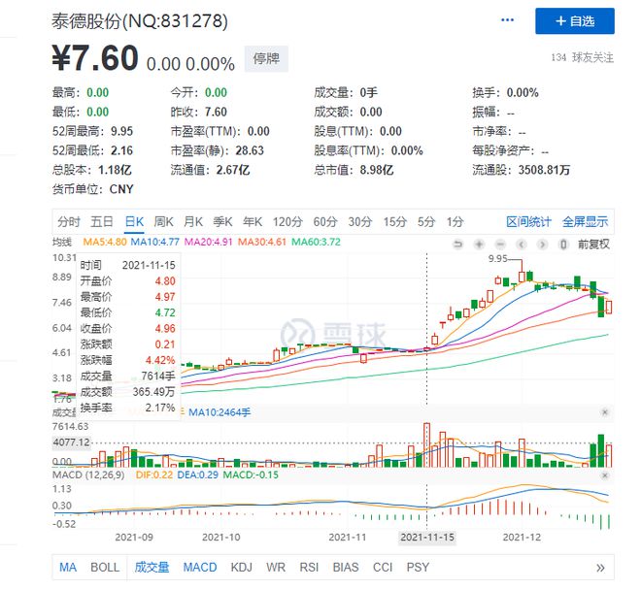Click the 52周最高 9.95 value
Image resolution: width=641 pixels, height=589 pixels.
[x=121, y=132]
